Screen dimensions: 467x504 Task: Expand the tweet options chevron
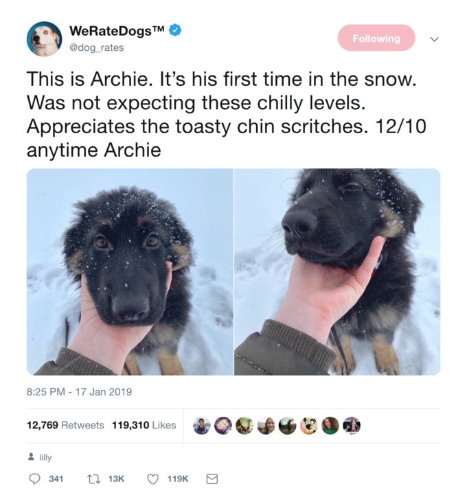(x=434, y=39)
